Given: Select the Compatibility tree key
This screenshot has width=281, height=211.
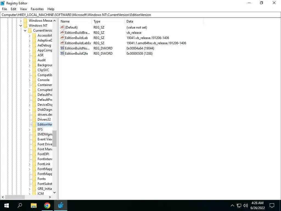Looking at the screenshot, I should click(45, 75).
